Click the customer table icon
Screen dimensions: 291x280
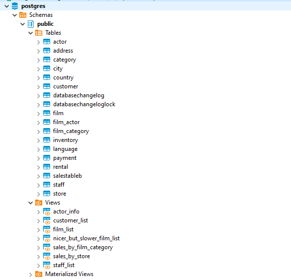(47, 86)
